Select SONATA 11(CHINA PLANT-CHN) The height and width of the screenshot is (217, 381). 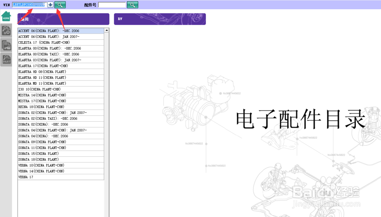[x=61, y=148]
